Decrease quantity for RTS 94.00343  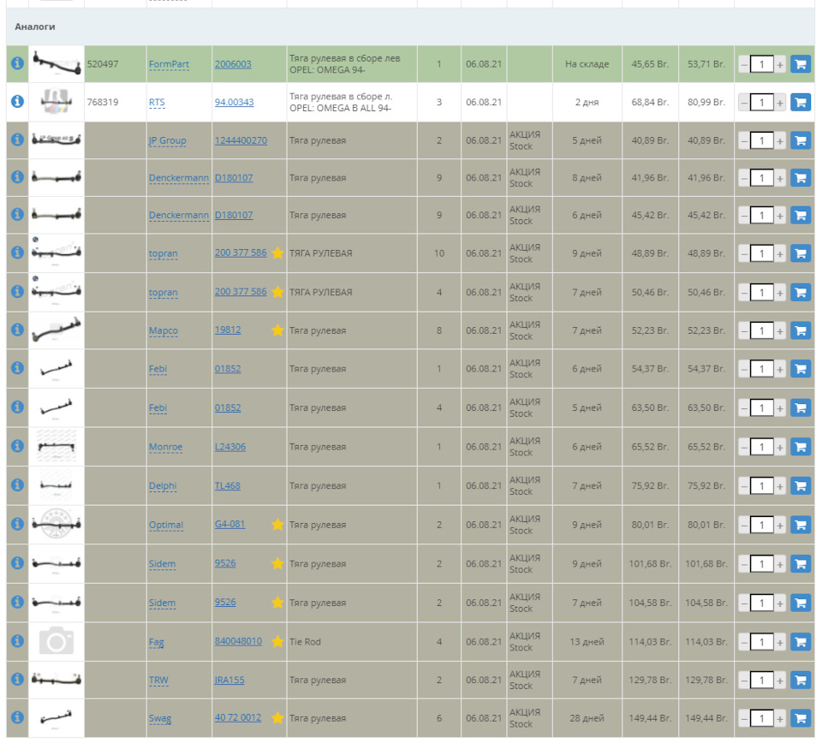744,103
